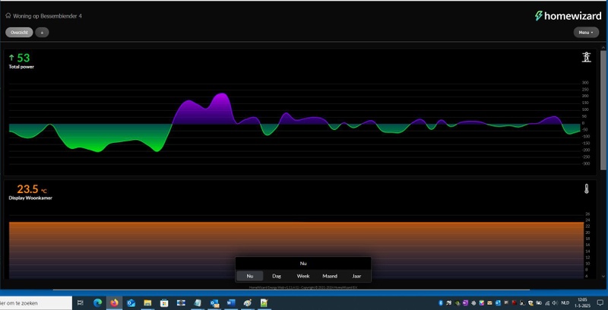Image resolution: width=608 pixels, height=310 pixels.
Task: Click the home icon before Woning op Bessemblender
Action: click(8, 15)
